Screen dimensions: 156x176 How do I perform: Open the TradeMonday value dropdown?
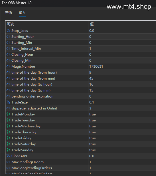pos(122,114)
